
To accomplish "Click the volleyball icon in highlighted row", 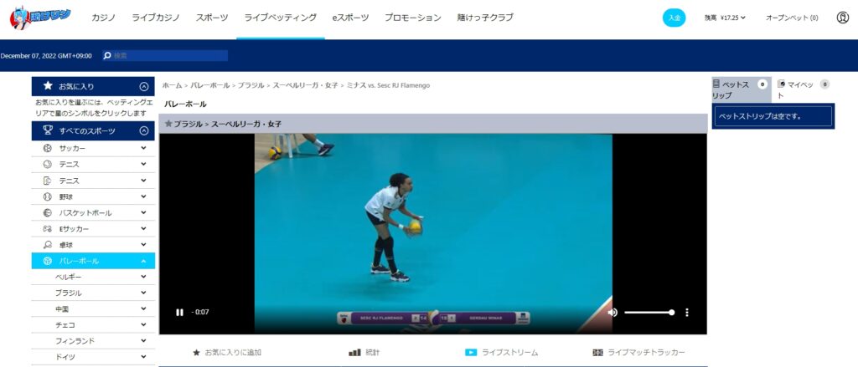I will 48,261.
